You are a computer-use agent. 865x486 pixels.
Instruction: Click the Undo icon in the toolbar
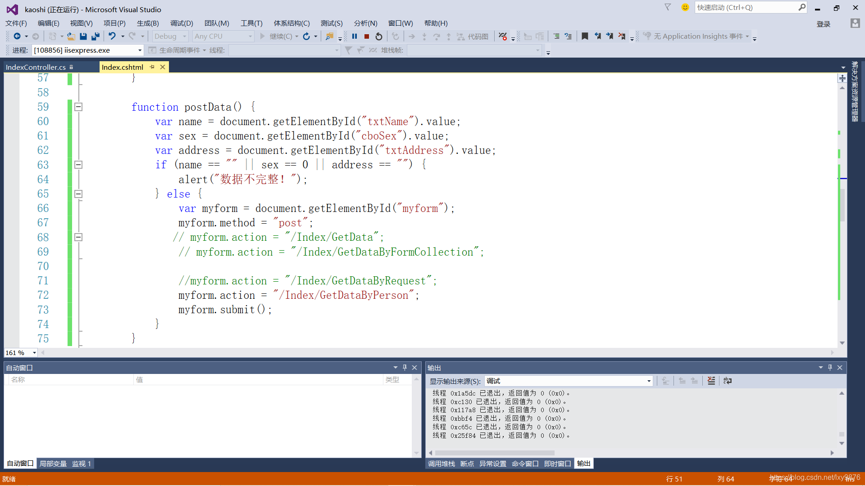[112, 36]
